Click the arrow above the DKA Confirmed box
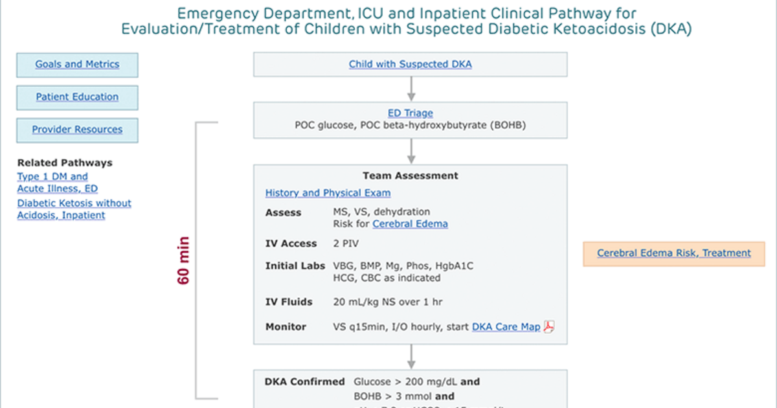Image resolution: width=777 pixels, height=408 pixels. pyautogui.click(x=411, y=357)
